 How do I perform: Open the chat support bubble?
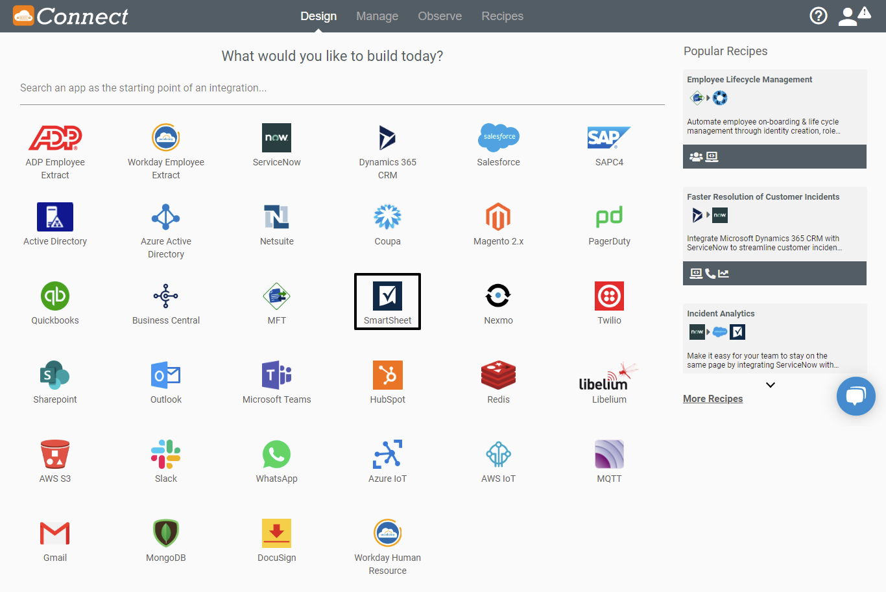[856, 396]
